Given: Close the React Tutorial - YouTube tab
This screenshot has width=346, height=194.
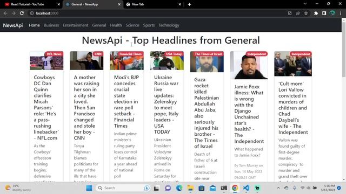Looking at the screenshot, I should coord(59,4).
